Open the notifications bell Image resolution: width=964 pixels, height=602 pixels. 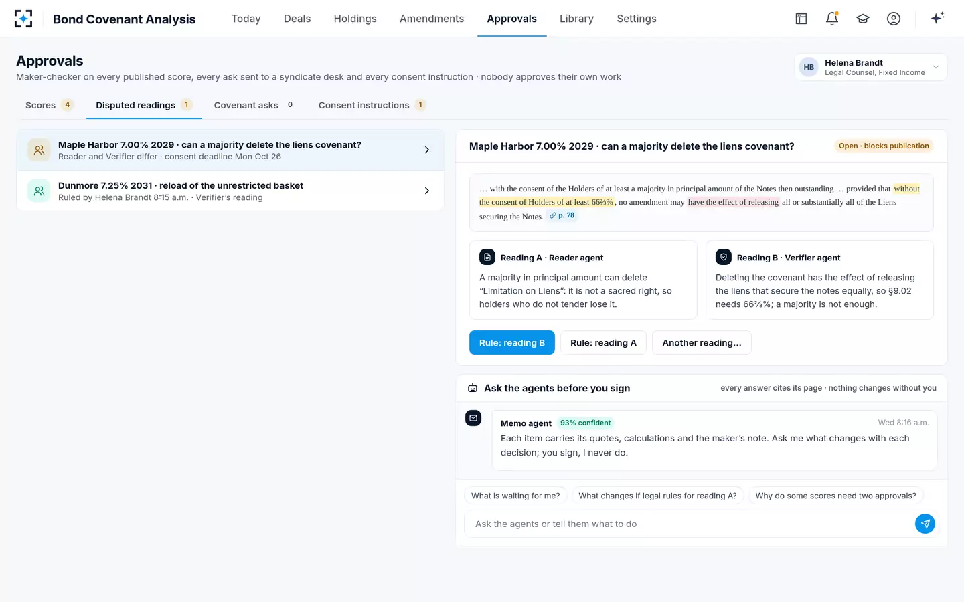(832, 19)
